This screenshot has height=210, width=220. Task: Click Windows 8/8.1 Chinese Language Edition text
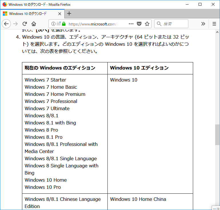pos(63,203)
